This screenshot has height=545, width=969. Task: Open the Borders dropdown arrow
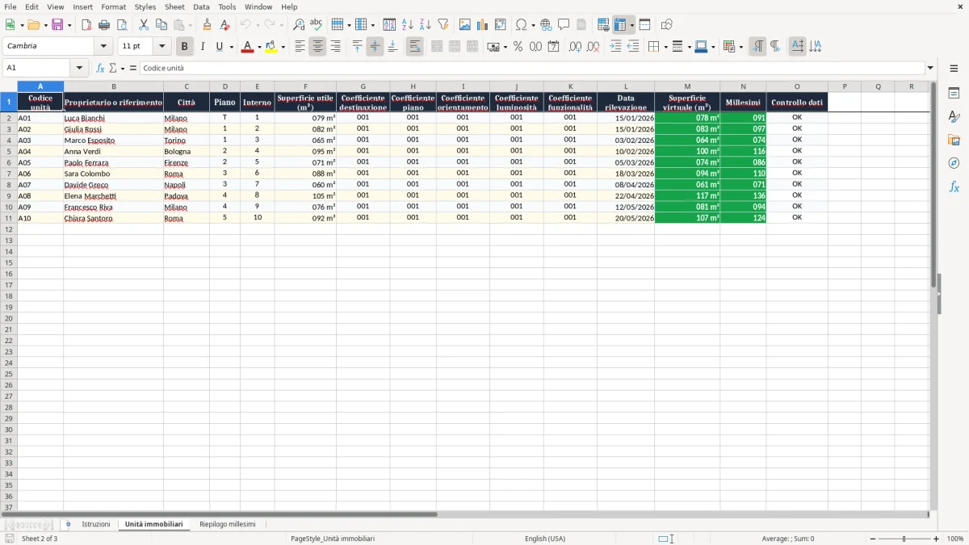coord(665,47)
